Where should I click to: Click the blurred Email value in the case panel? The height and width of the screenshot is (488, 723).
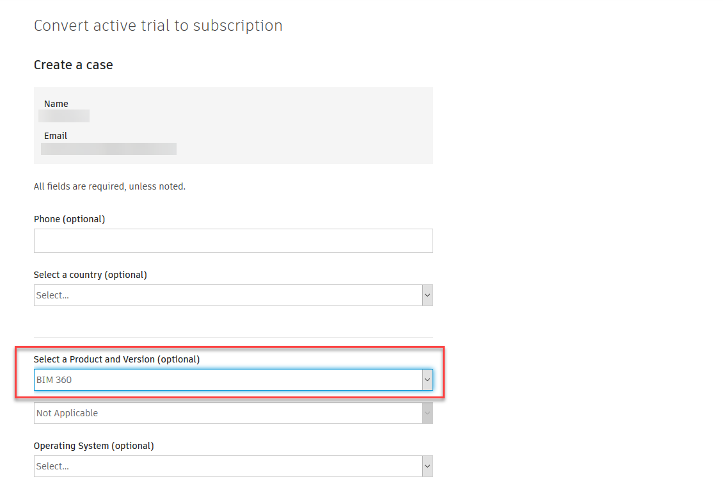[107, 149]
